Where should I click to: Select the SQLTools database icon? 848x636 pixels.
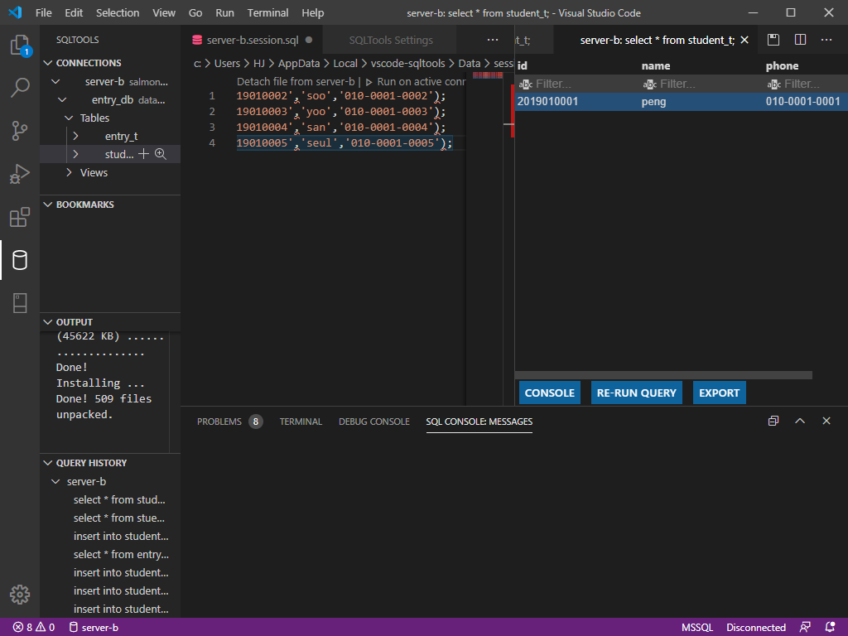20,260
